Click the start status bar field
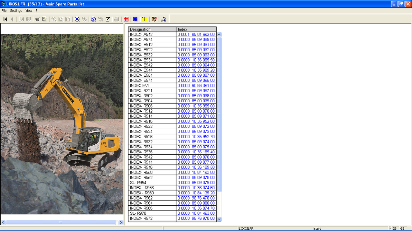412x231 pixels. [x=351, y=228]
